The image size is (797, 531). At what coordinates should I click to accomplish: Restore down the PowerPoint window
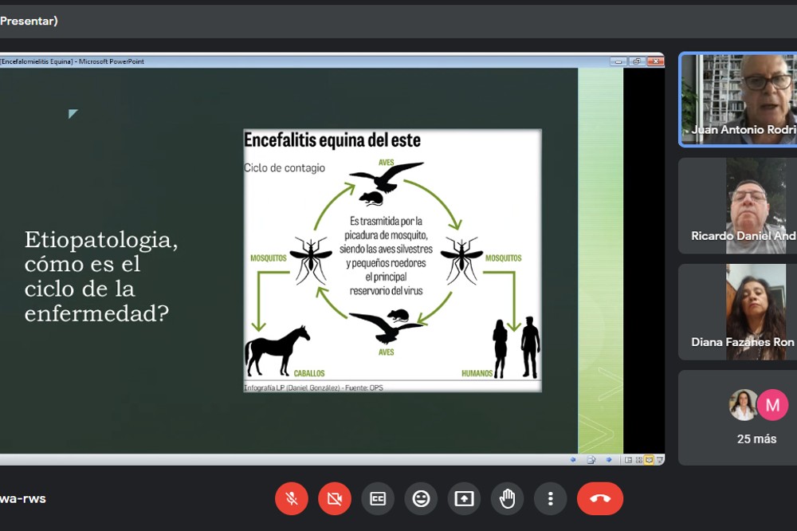click(637, 61)
